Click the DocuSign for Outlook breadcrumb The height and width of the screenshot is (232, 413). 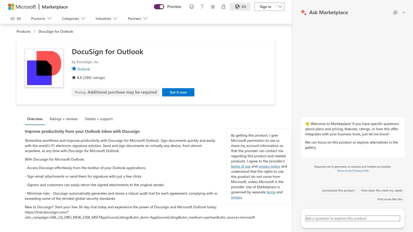click(56, 31)
